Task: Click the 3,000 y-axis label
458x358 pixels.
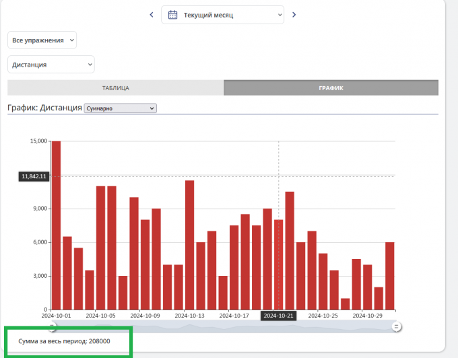Action: 40,276
